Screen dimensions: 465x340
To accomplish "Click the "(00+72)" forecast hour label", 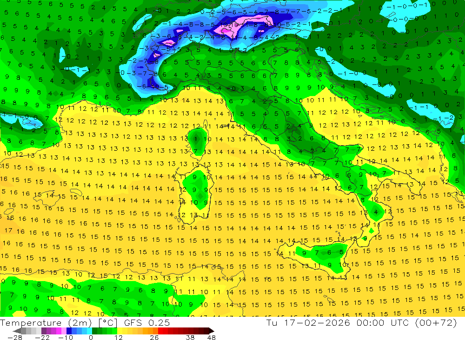I will click(x=436, y=322).
